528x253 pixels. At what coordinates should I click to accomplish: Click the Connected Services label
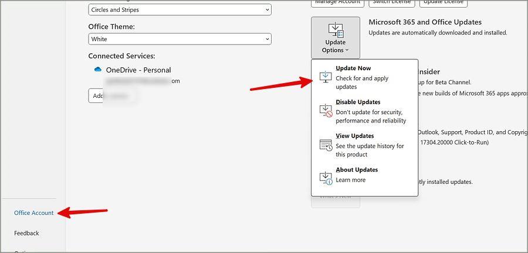tap(121, 56)
